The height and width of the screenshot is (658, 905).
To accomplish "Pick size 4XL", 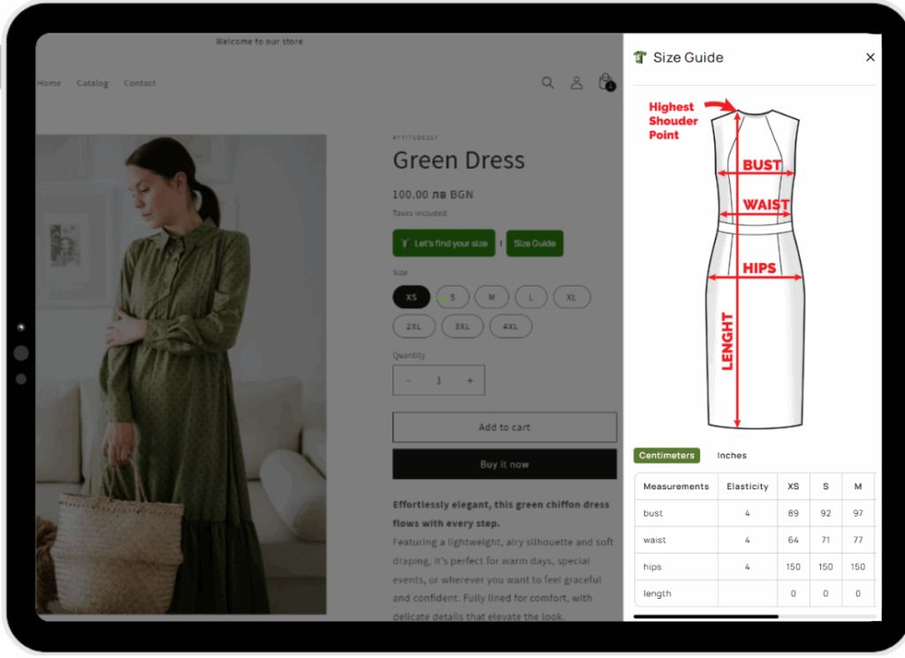I will (510, 327).
